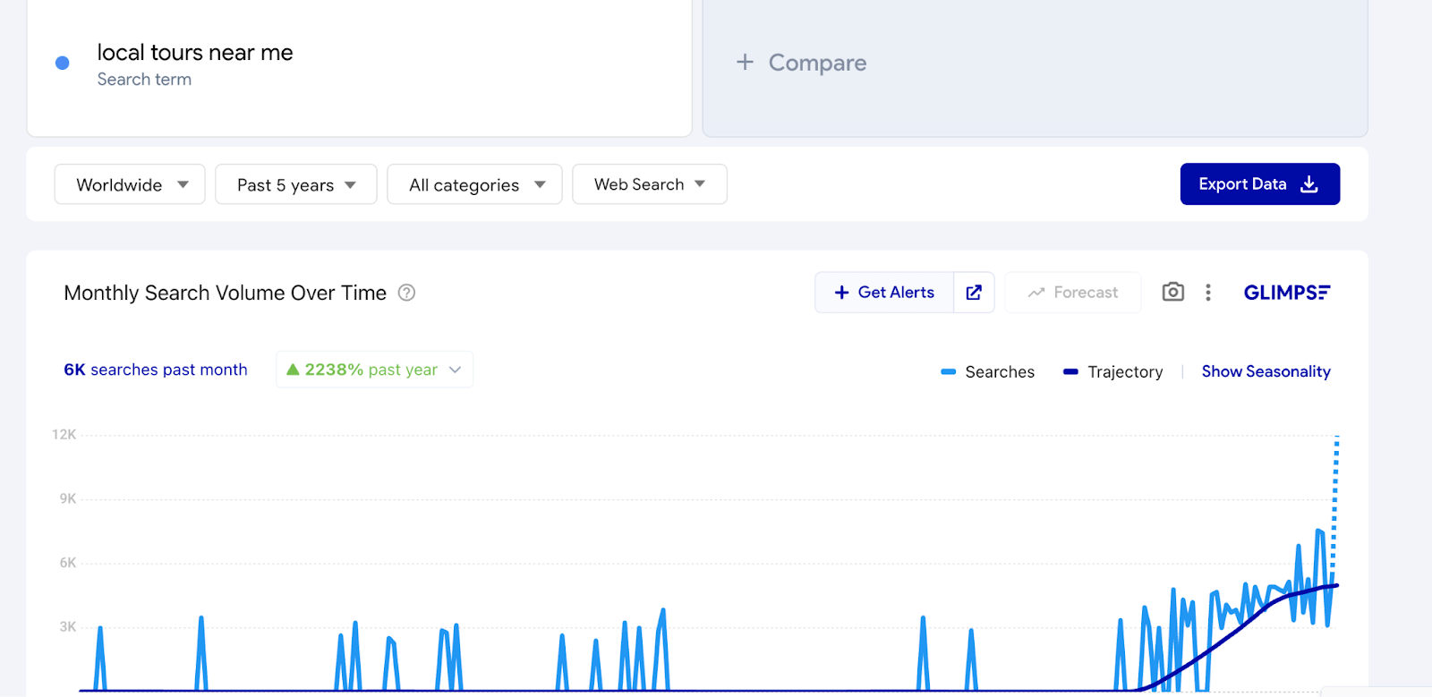This screenshot has width=1432, height=697.
Task: Expand the Past 5 years dropdown
Action: coord(295,184)
